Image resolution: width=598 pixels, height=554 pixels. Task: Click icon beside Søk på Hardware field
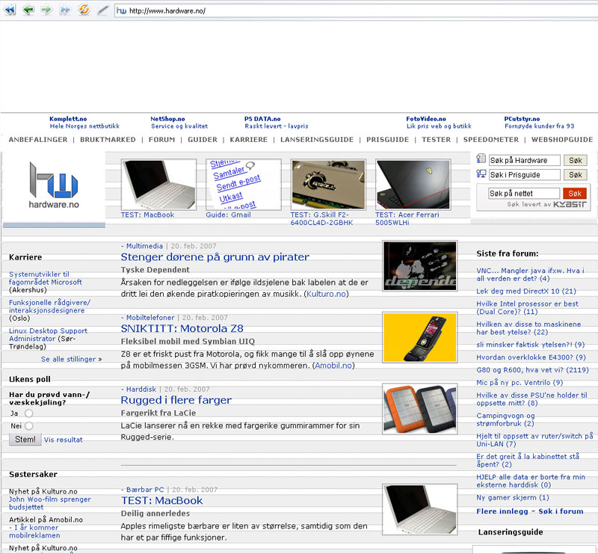pos(481,158)
